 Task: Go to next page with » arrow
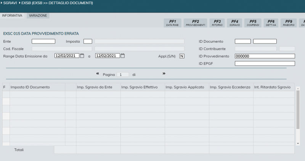(x=164, y=74)
